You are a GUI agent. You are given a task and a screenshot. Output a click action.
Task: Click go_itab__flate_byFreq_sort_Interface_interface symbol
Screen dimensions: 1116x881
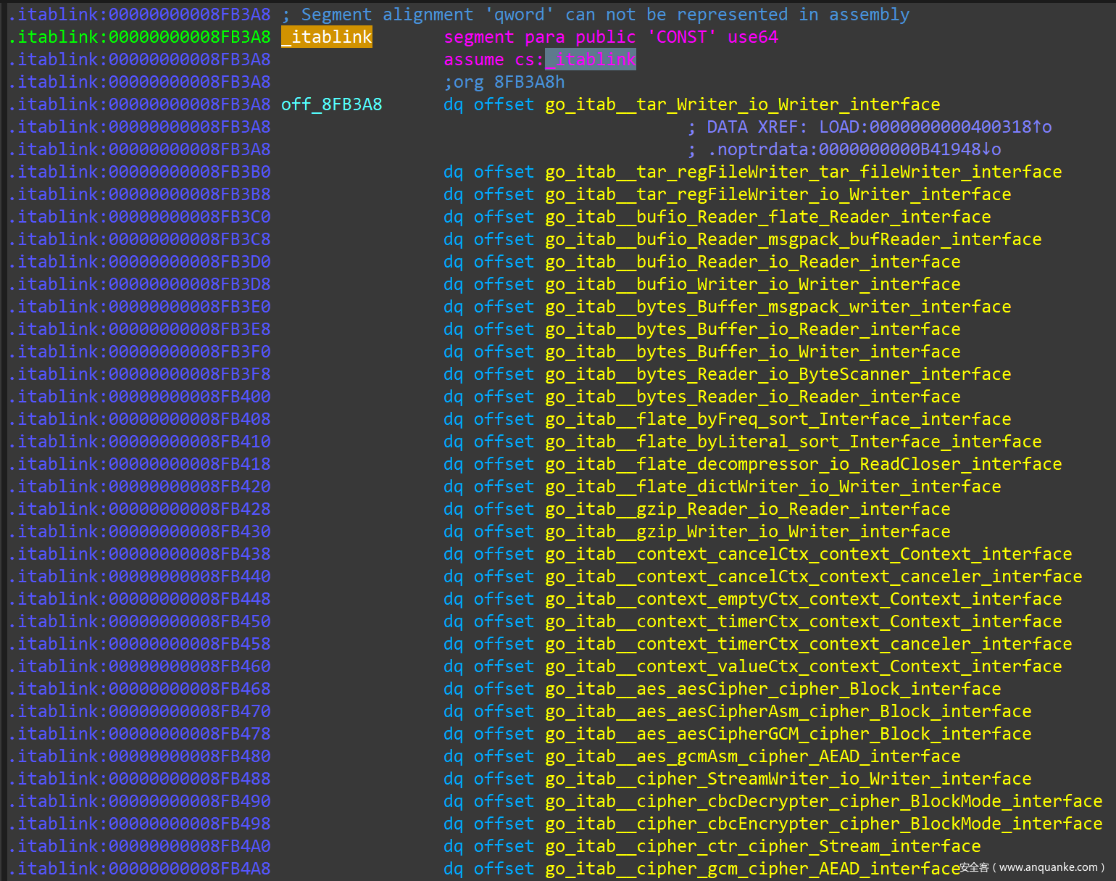[x=778, y=419]
